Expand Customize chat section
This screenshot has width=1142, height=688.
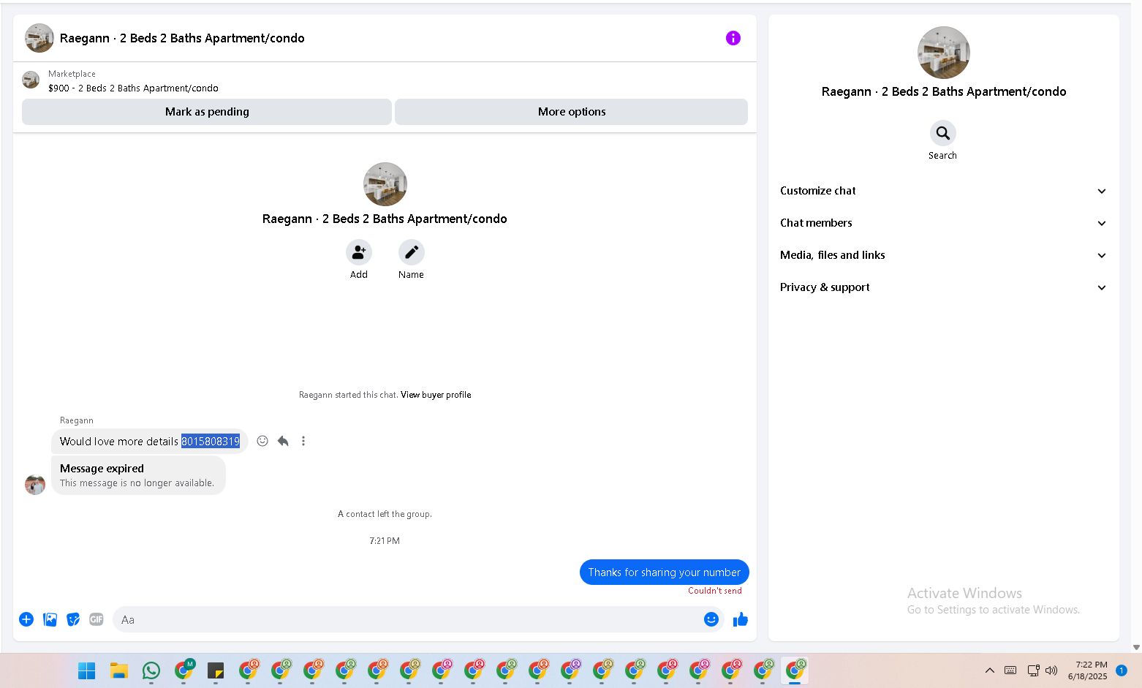coord(943,191)
